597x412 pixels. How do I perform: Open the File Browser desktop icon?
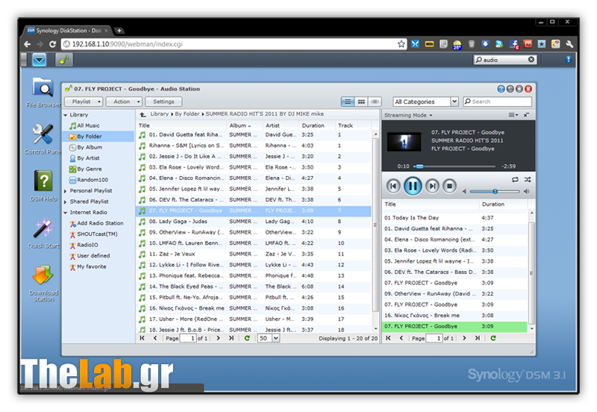coord(43,93)
